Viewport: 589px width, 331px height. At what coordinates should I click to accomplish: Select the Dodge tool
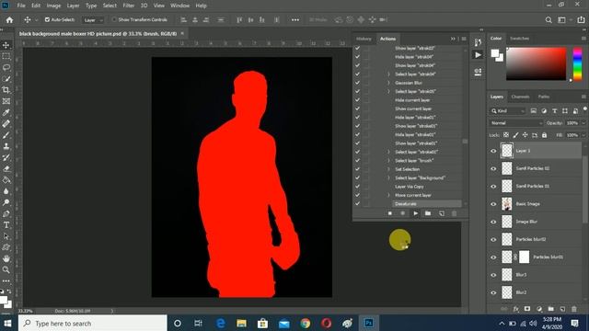pos(6,202)
